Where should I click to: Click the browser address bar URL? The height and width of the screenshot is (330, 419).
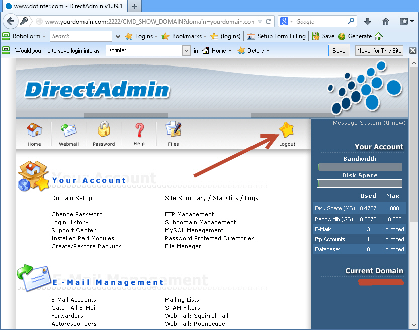tap(150, 21)
